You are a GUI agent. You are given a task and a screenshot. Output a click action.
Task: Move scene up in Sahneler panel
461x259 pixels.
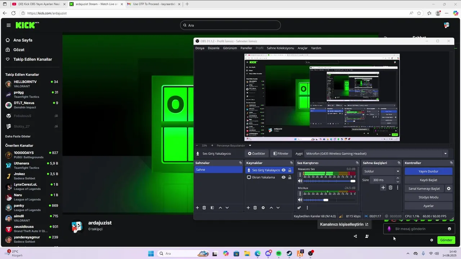tap(220, 208)
